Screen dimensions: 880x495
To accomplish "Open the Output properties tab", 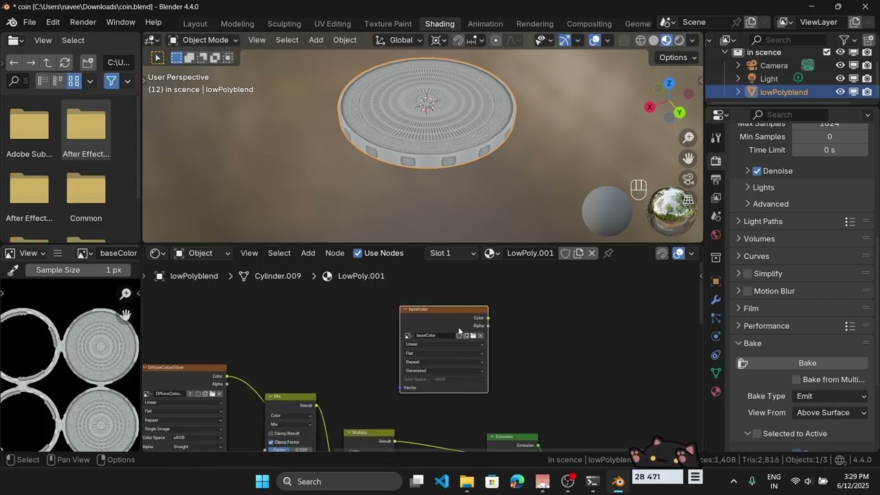I will (716, 179).
